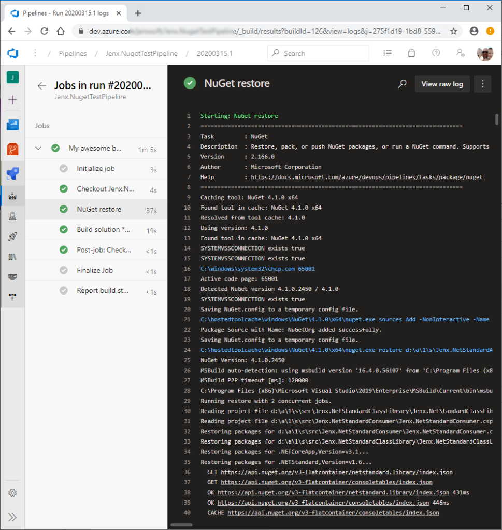502x530 pixels.
Task: Click the log's horizontal scrollbar
Action: pos(182,525)
